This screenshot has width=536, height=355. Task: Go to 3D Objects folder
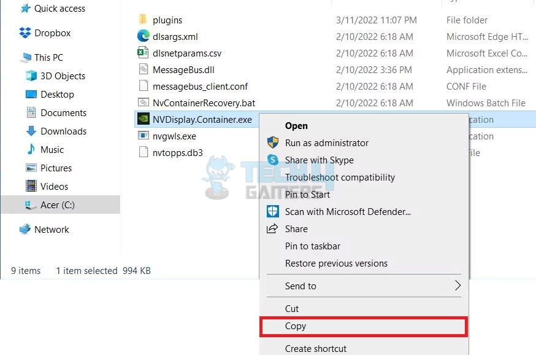[63, 76]
